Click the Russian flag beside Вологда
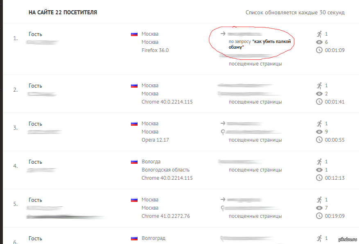This screenshot has width=359, height=244. coord(134,162)
